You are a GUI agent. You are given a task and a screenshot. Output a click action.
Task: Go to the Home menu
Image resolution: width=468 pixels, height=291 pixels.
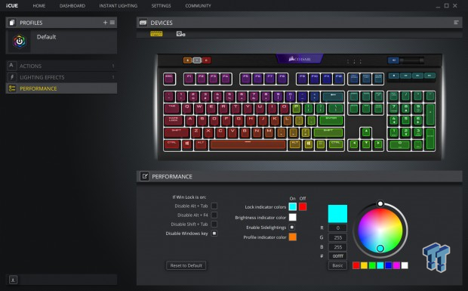[38, 6]
